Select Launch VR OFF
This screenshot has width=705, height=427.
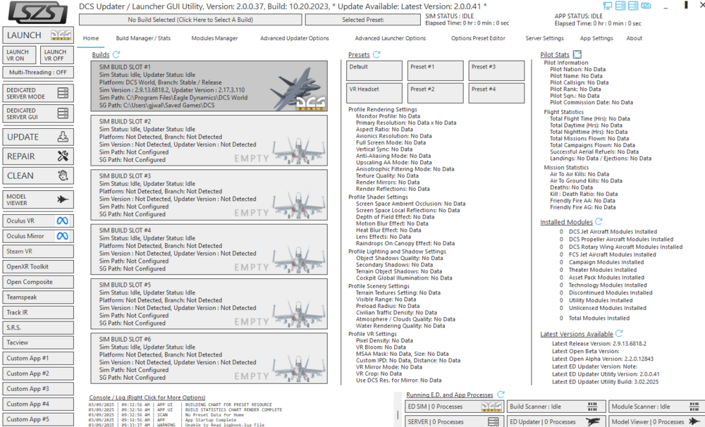pos(56,55)
